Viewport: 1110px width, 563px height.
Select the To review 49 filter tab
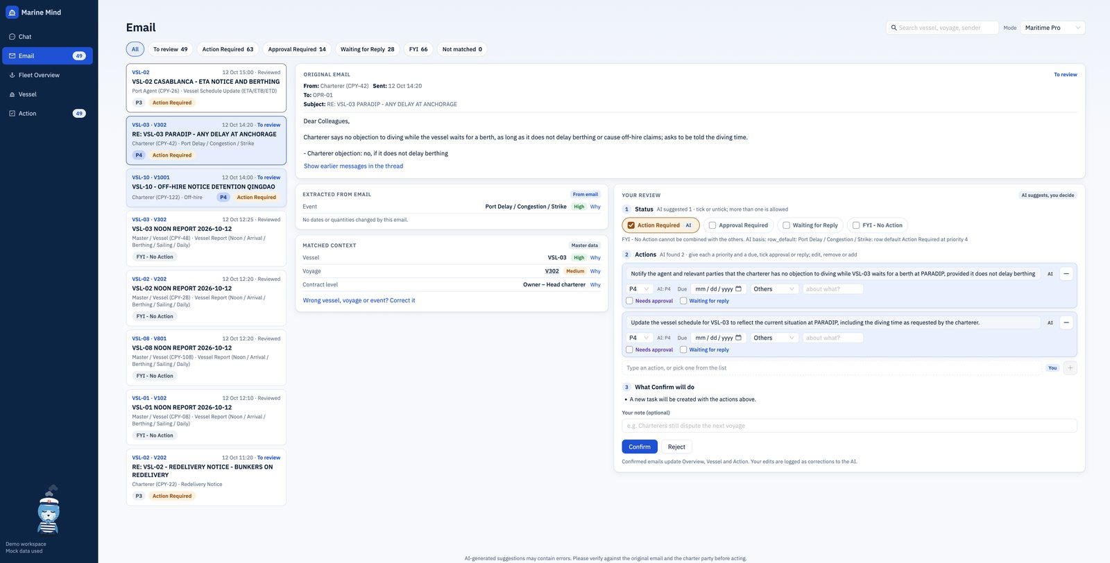(170, 49)
